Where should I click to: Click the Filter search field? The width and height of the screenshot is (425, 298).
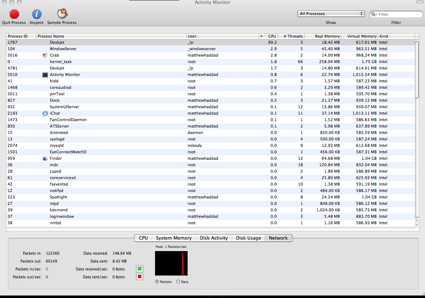(x=396, y=14)
